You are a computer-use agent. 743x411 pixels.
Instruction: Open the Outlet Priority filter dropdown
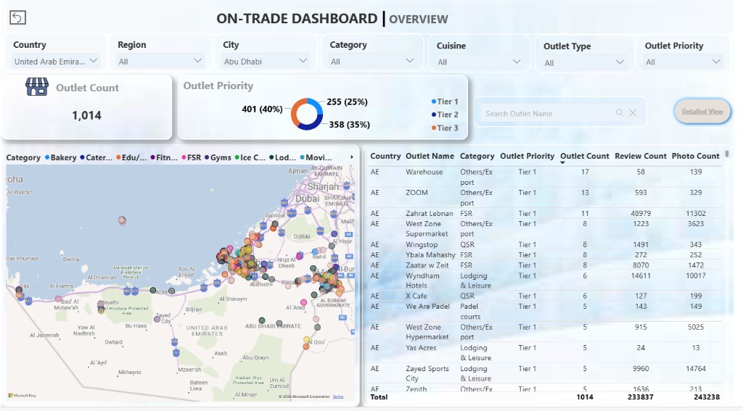pos(683,62)
